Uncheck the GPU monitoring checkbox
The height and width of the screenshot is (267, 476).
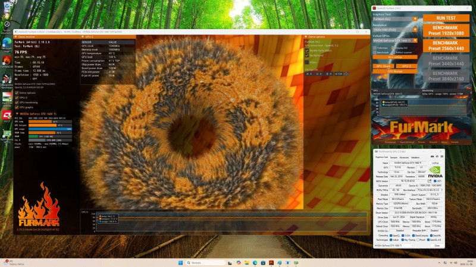(x=17, y=103)
